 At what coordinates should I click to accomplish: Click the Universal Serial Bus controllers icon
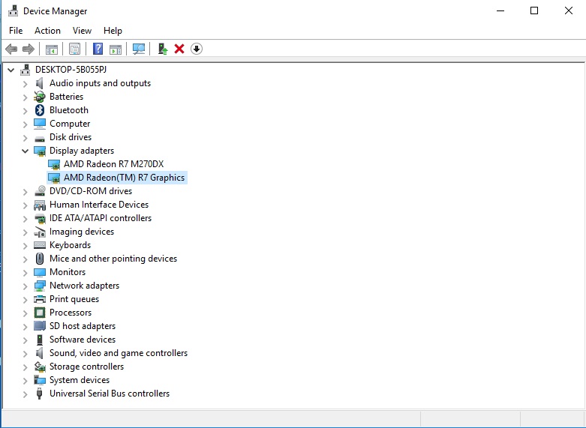click(39, 394)
